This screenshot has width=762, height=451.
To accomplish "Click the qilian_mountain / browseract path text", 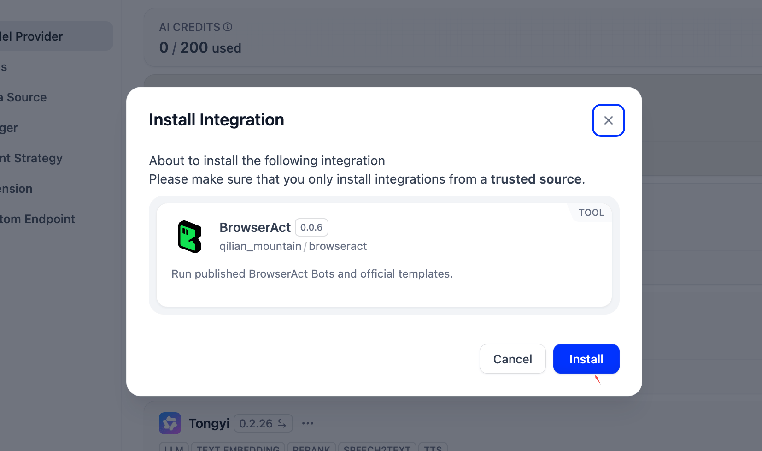I will [x=293, y=246].
